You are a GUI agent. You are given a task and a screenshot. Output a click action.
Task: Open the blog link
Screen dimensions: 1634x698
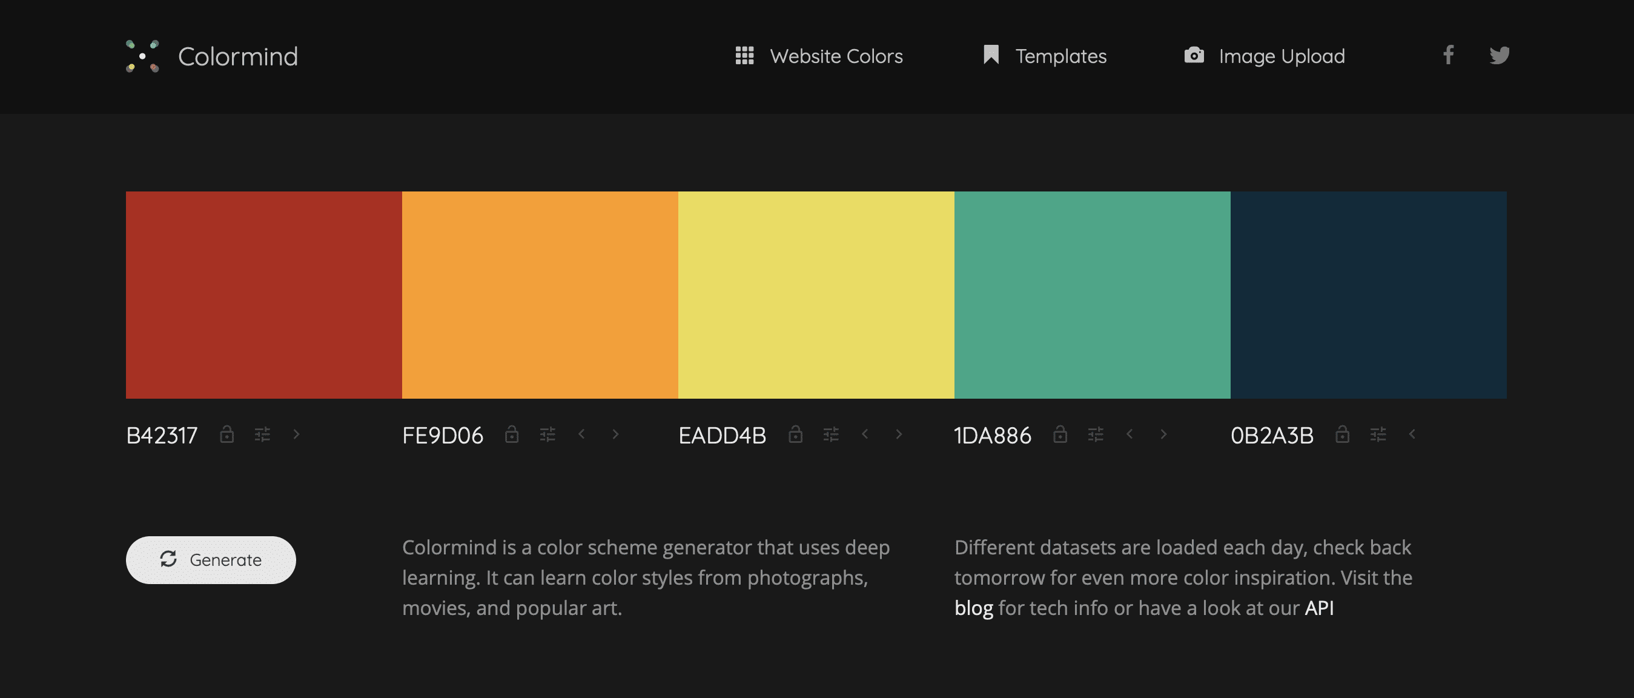[x=973, y=608]
